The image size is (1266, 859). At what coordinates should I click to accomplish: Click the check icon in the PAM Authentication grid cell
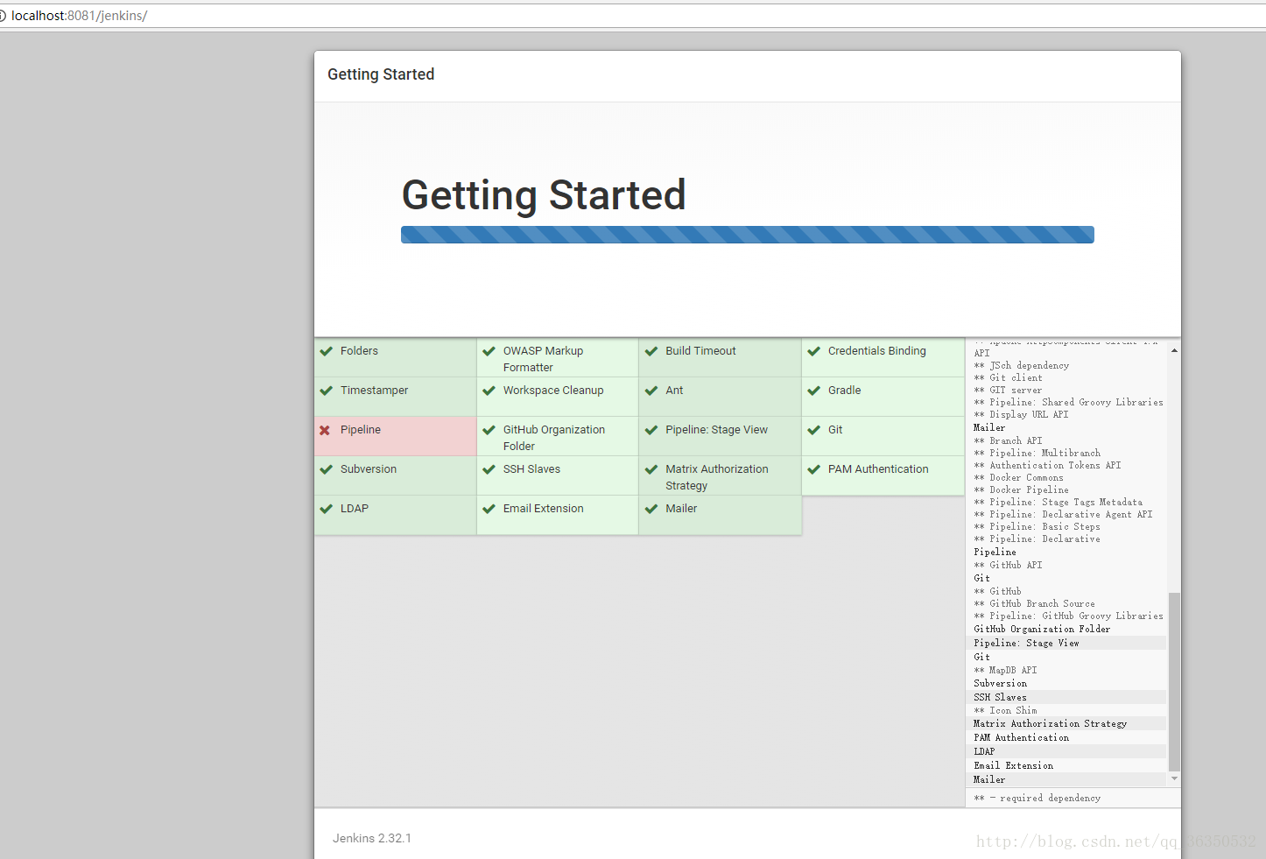(814, 469)
